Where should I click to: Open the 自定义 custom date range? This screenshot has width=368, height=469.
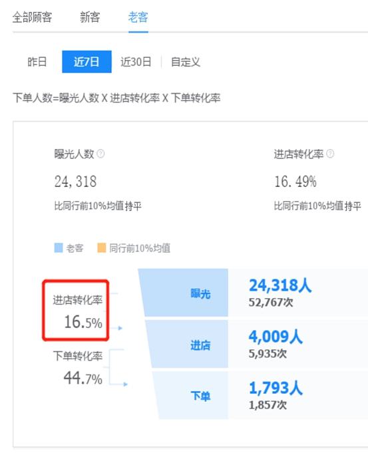(186, 62)
